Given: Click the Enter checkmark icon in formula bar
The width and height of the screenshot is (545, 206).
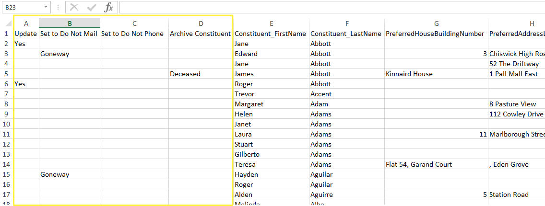Looking at the screenshot, I should click(92, 7).
